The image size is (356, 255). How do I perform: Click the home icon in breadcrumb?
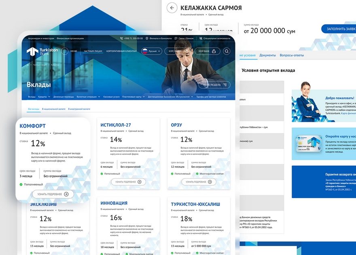pos(28,65)
